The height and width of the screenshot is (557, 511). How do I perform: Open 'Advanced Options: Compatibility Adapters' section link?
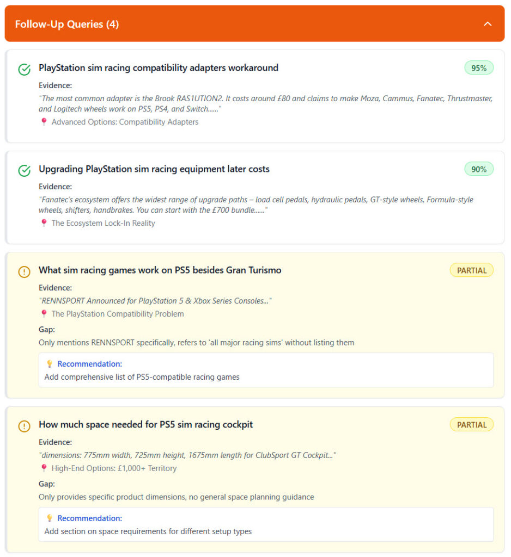tap(125, 122)
